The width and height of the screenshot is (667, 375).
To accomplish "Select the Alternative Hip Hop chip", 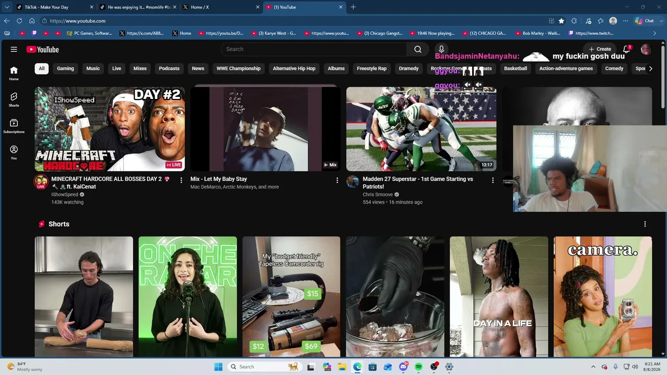I will (294, 68).
